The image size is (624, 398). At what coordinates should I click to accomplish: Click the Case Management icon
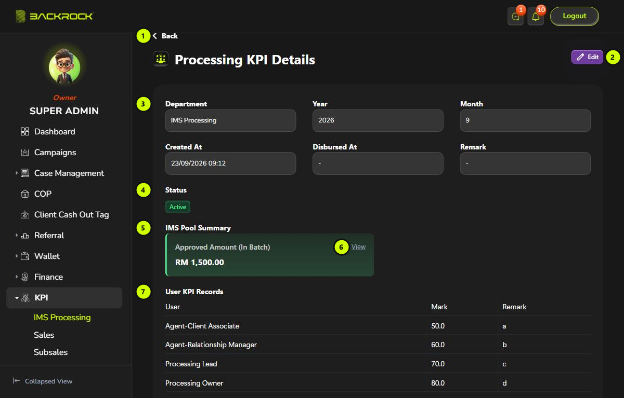[x=25, y=173]
